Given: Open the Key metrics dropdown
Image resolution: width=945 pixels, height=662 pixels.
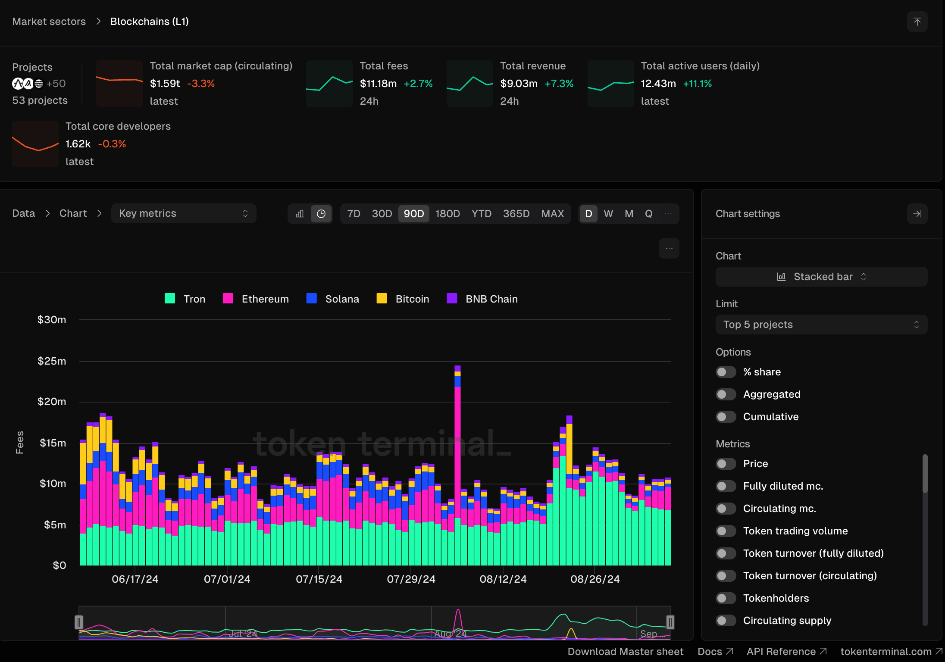Looking at the screenshot, I should [184, 214].
